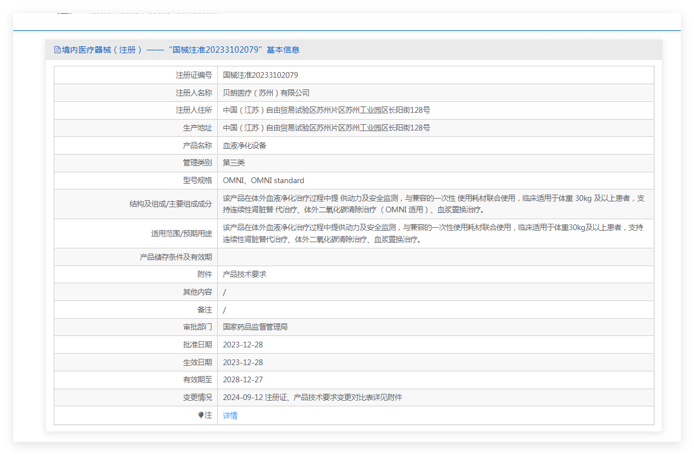Select model spec OMNI、OMNI standard

tap(264, 180)
